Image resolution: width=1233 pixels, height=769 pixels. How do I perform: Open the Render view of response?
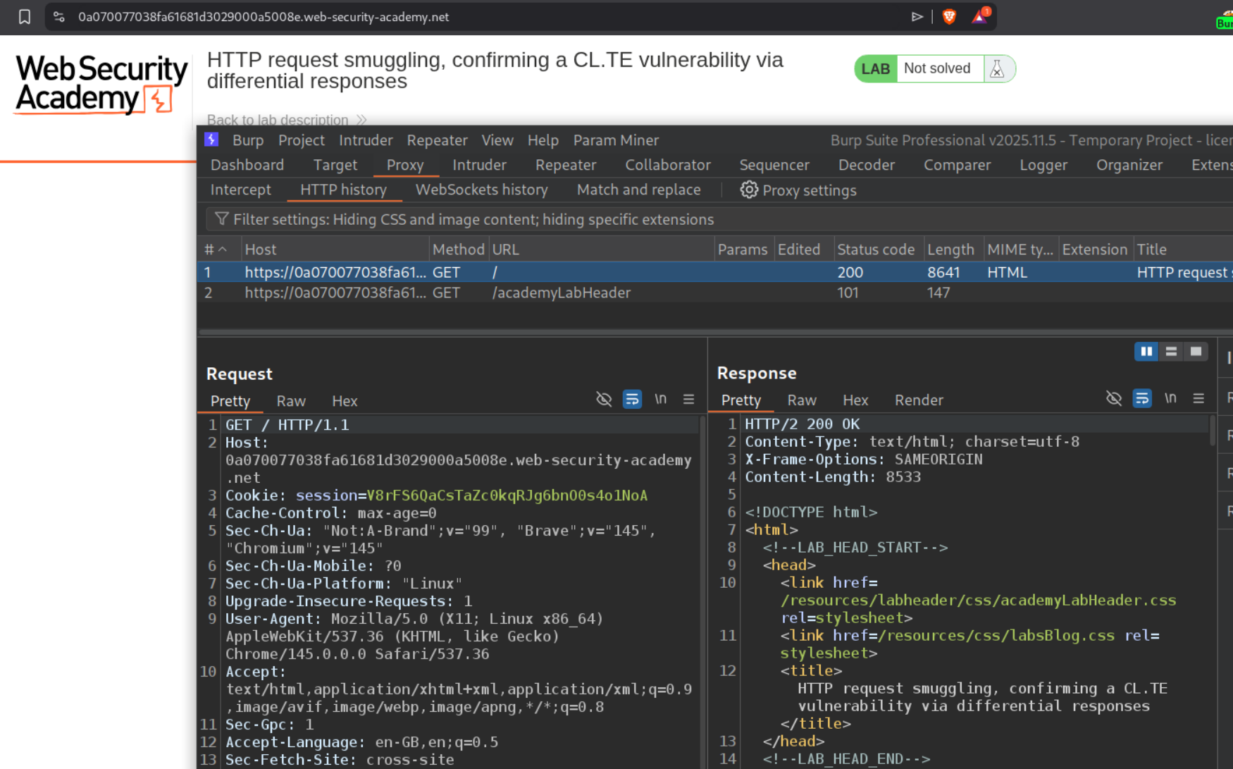pyautogui.click(x=918, y=400)
